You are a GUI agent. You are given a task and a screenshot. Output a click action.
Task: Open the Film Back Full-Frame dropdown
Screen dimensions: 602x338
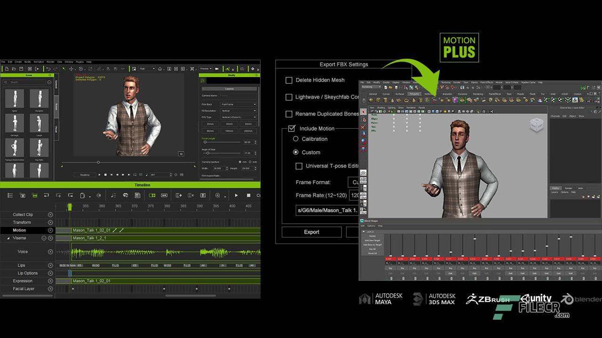click(238, 104)
